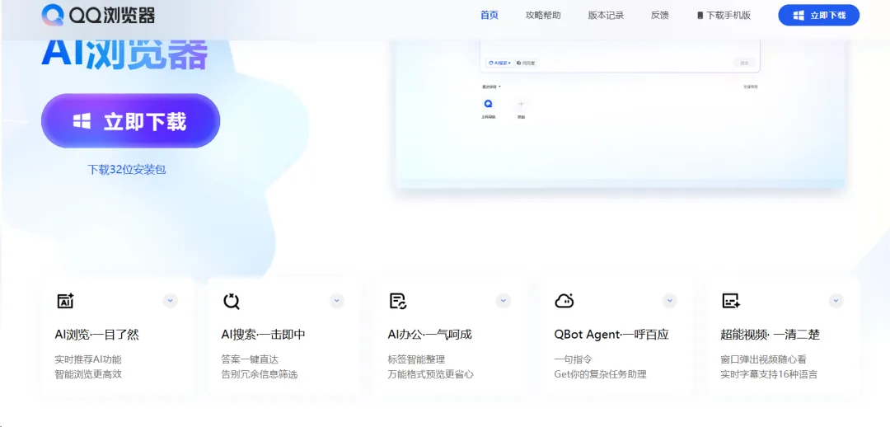
Task: Expand the 超能视频·一清二楚 card chevron
Action: pyautogui.click(x=836, y=301)
